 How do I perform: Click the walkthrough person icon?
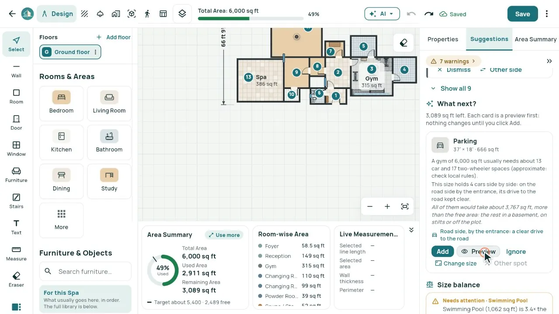pos(147,14)
